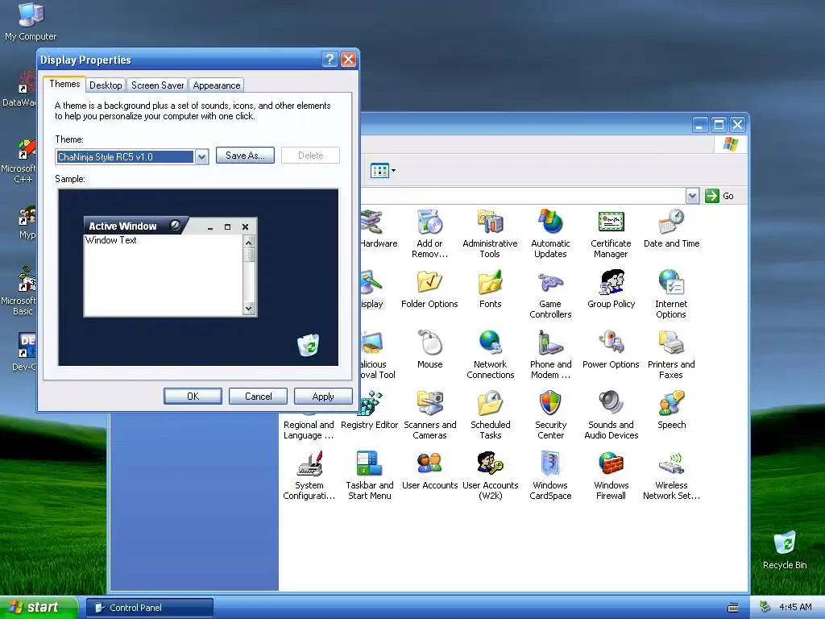Switch to the Themes tab
Screen dimensions: 825x619
(x=64, y=84)
